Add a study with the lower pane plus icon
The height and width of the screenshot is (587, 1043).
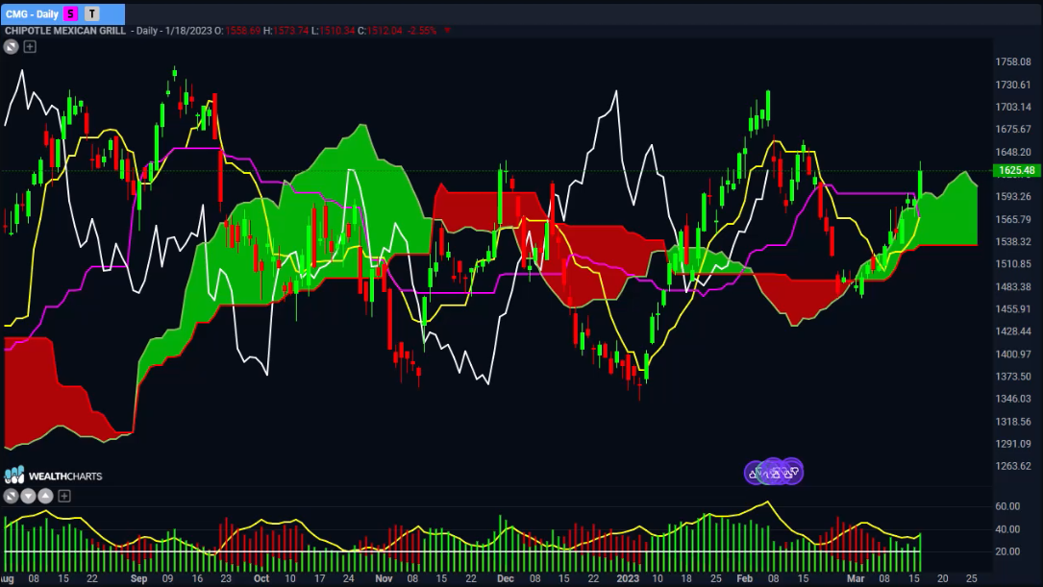click(64, 496)
